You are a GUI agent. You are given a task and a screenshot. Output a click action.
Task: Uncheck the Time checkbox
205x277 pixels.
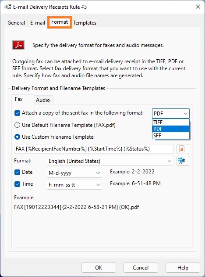[x=17, y=184]
